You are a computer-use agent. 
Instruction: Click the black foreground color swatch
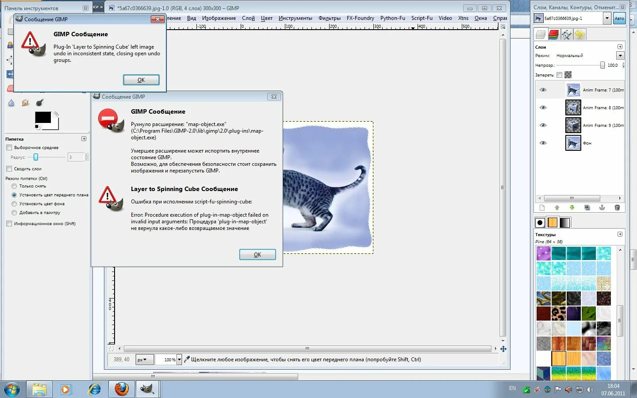[x=43, y=117]
